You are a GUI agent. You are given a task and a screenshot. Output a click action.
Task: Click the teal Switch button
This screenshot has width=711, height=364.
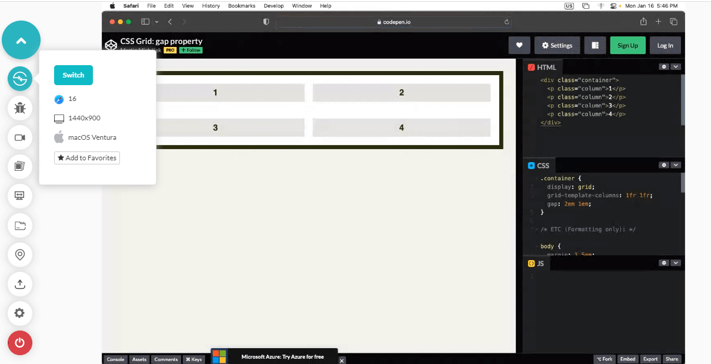coord(74,75)
